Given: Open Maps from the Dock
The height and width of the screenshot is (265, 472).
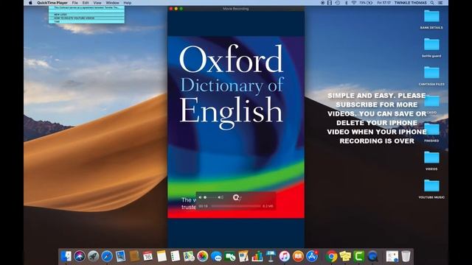Looking at the screenshot, I should [189, 256].
